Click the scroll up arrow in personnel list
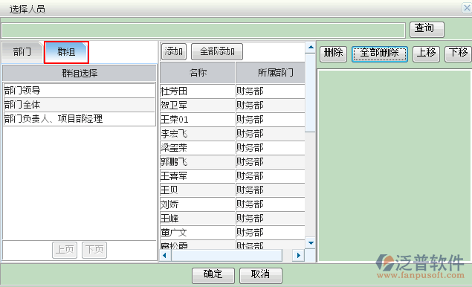The height and width of the screenshot is (287, 472). (311, 48)
